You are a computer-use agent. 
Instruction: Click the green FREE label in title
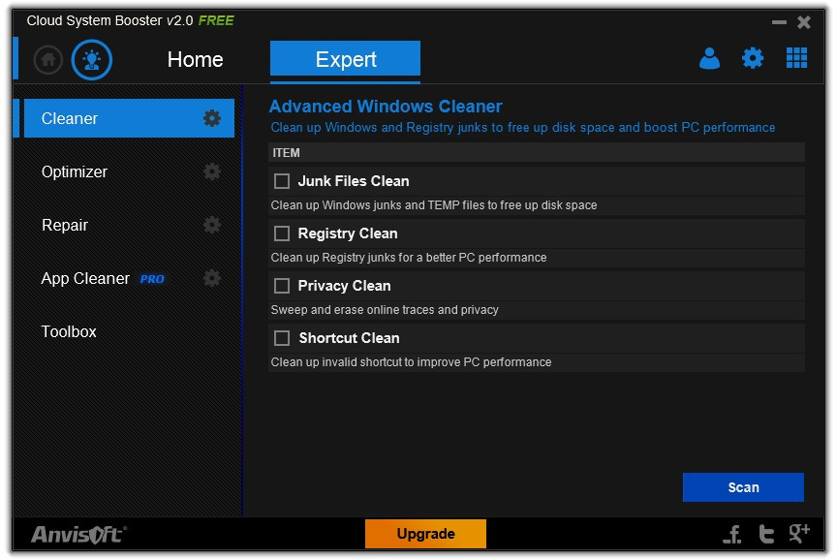tap(216, 20)
